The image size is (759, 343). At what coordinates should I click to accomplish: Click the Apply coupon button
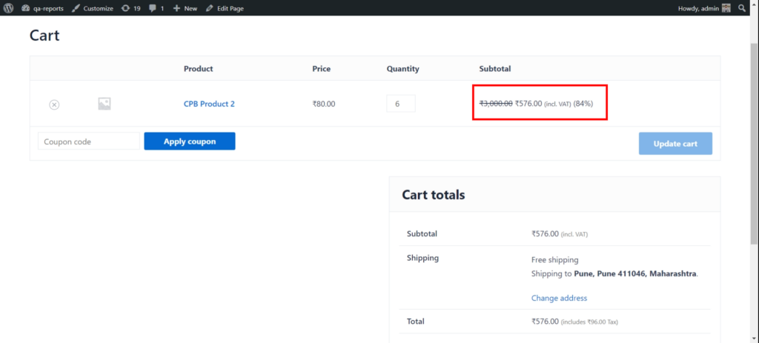click(x=190, y=141)
